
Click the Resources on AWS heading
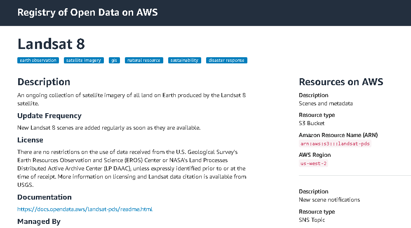coord(341,82)
